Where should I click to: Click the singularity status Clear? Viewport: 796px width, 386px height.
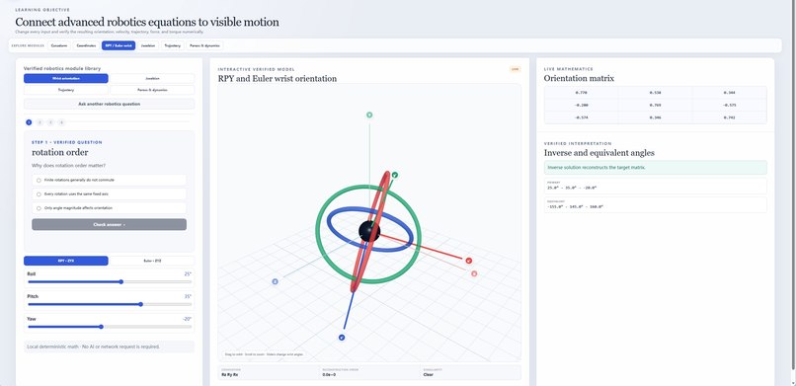pos(428,375)
